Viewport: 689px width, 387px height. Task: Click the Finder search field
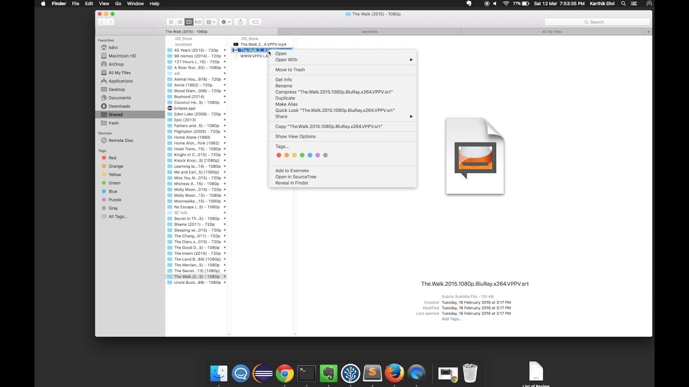(x=596, y=22)
